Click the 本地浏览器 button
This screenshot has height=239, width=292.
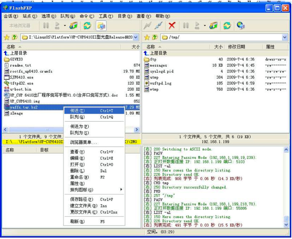[20, 26]
